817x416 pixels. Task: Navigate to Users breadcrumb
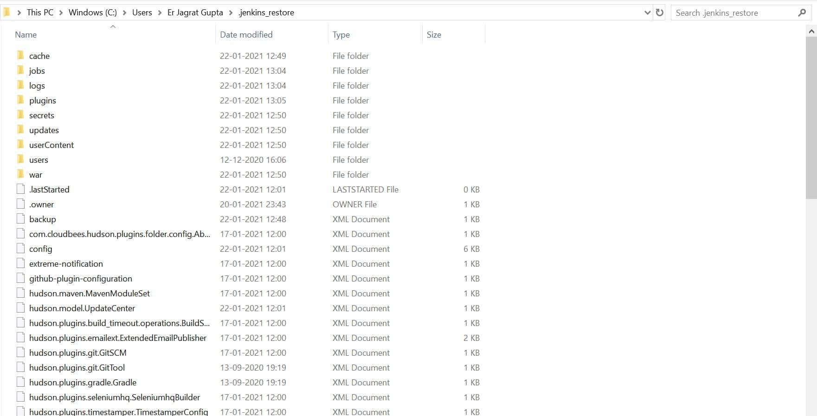pyautogui.click(x=142, y=13)
